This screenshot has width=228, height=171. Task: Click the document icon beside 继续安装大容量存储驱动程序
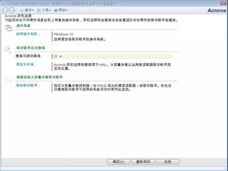coord(8,80)
